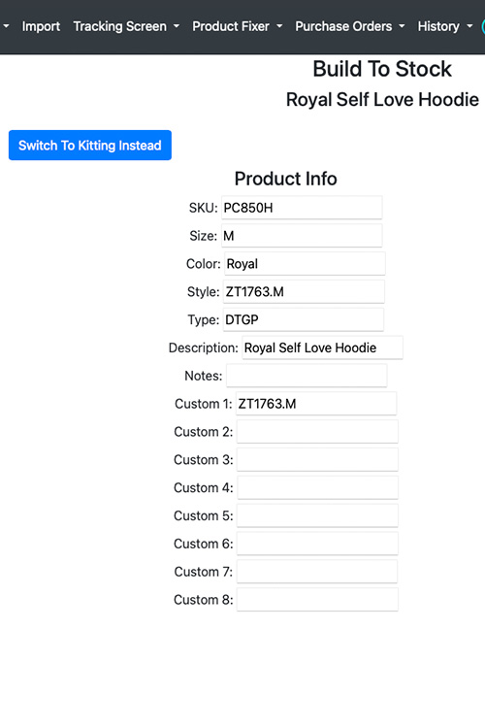Click the Type field showing DTGP

pos(304,319)
